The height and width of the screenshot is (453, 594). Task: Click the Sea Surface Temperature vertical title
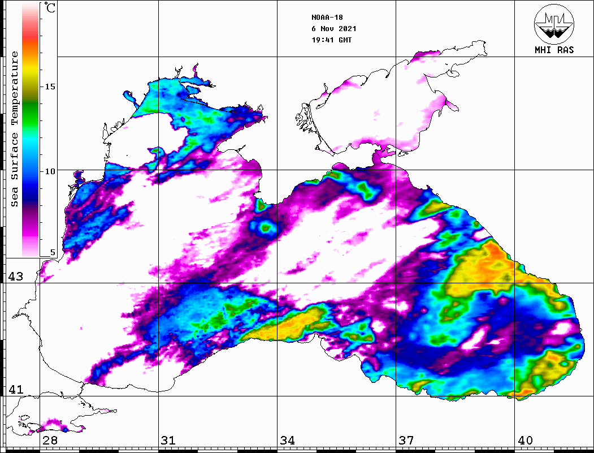(14, 130)
